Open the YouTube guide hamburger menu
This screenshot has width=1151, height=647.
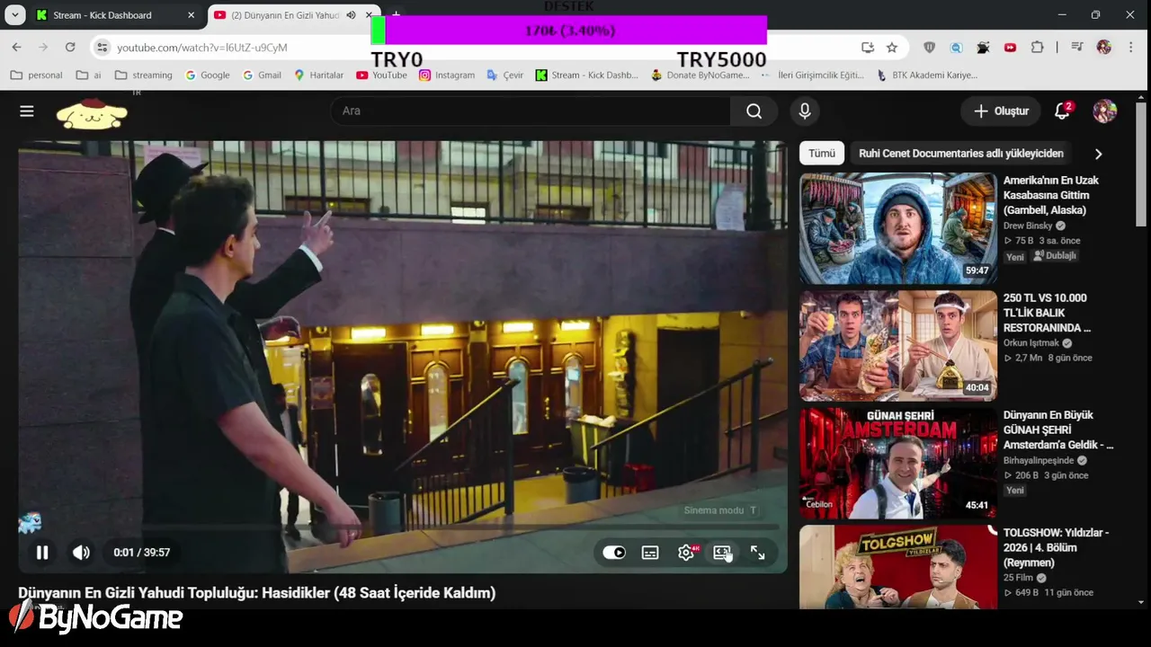pos(27,111)
